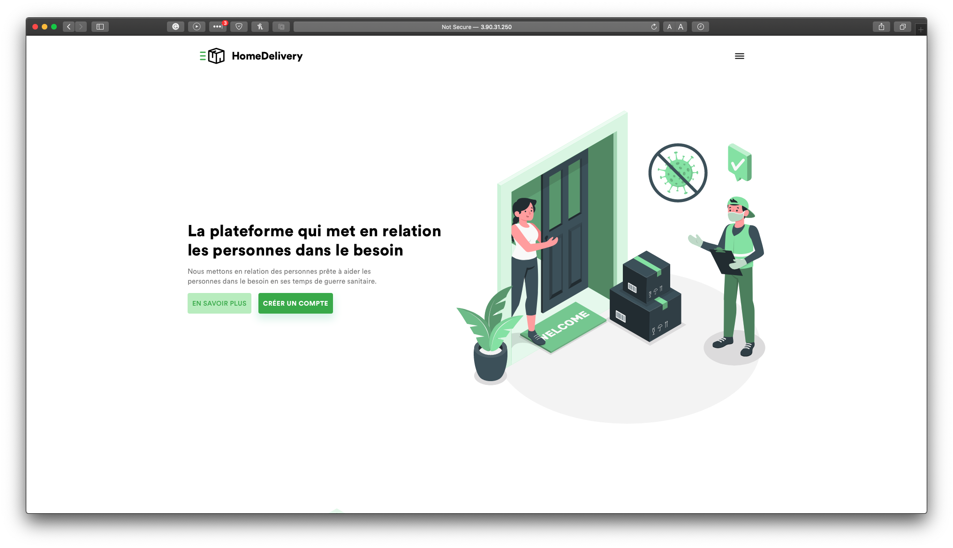Decrease text size with the small A

[x=669, y=27]
